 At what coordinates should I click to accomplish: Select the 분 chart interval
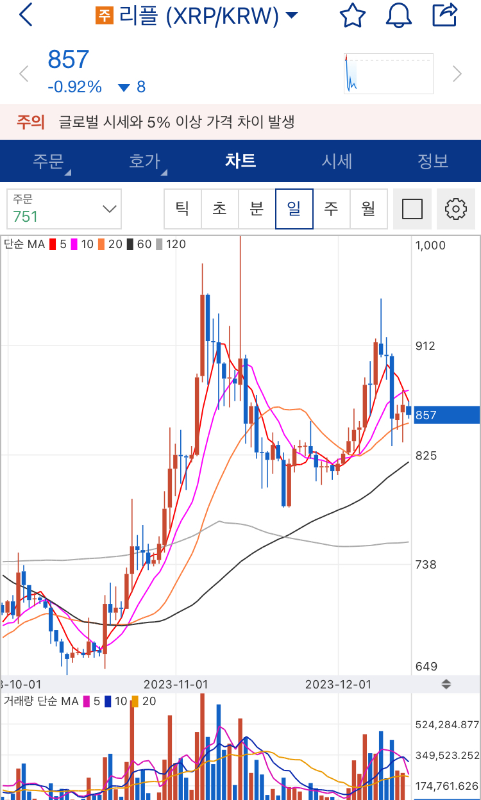point(257,209)
